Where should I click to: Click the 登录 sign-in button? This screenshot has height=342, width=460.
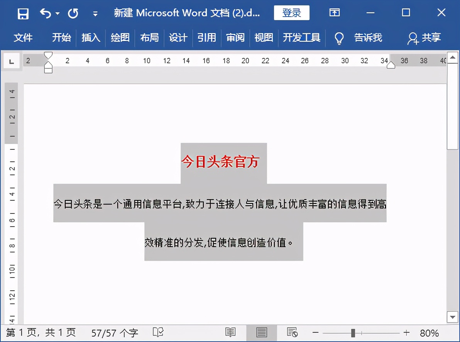[292, 13]
